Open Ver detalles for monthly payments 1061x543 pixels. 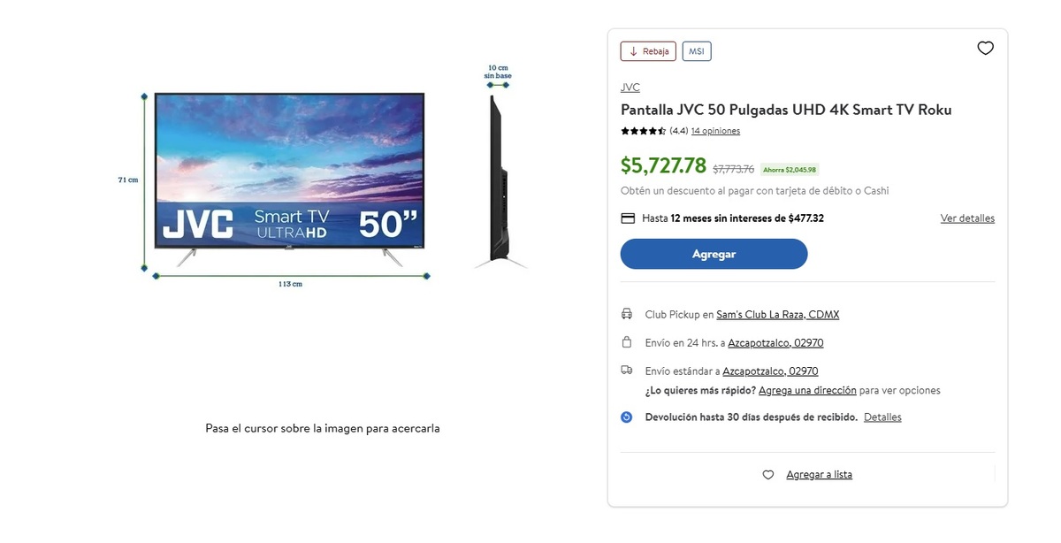click(967, 218)
